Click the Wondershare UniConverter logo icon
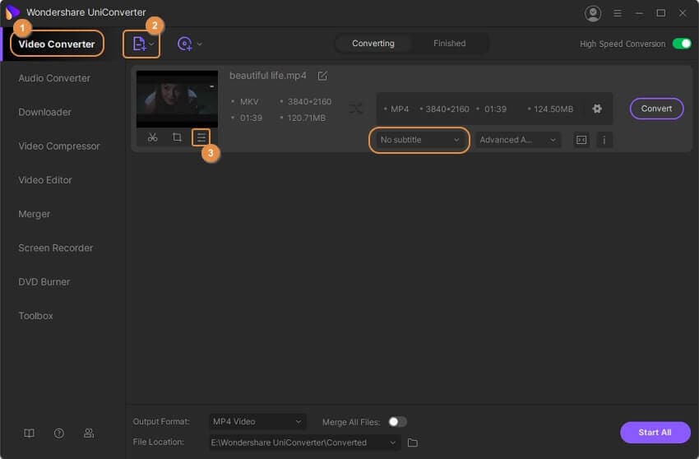Image resolution: width=699 pixels, height=459 pixels. pos(12,12)
